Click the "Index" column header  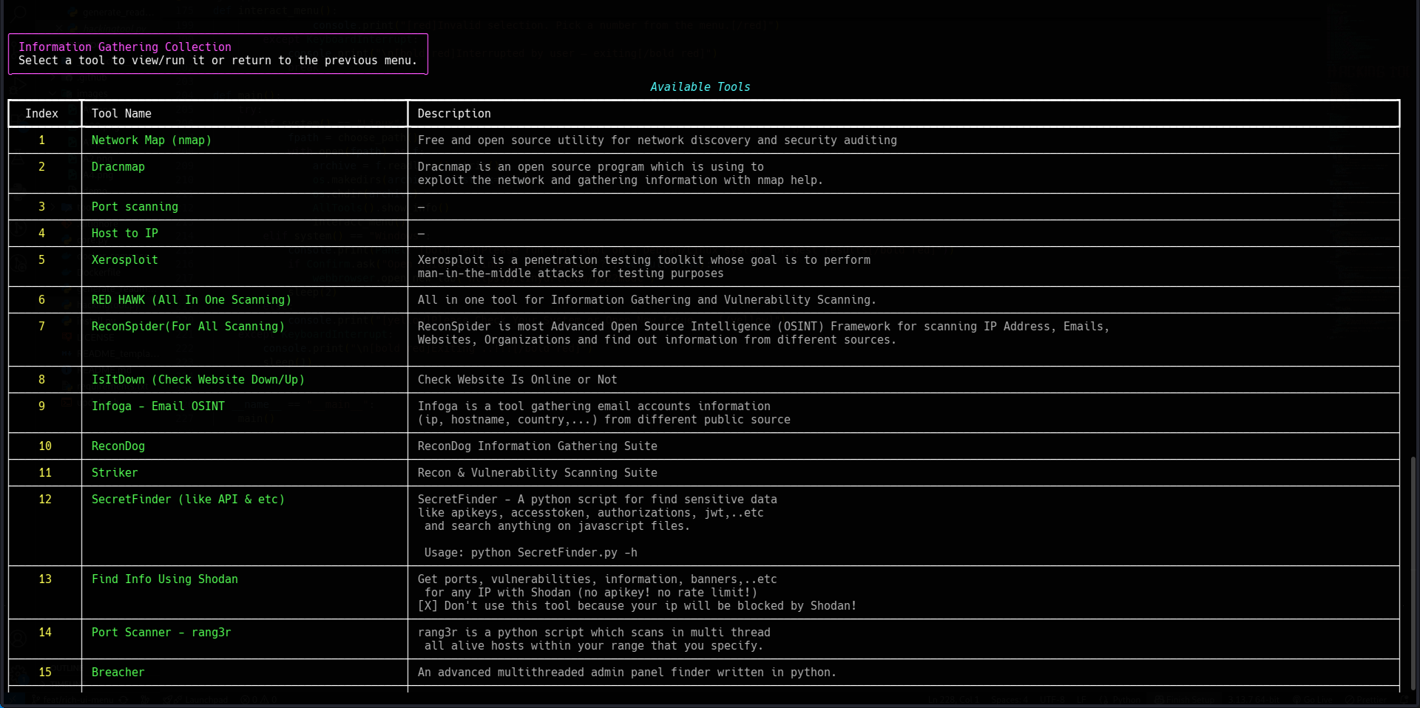pyautogui.click(x=41, y=114)
